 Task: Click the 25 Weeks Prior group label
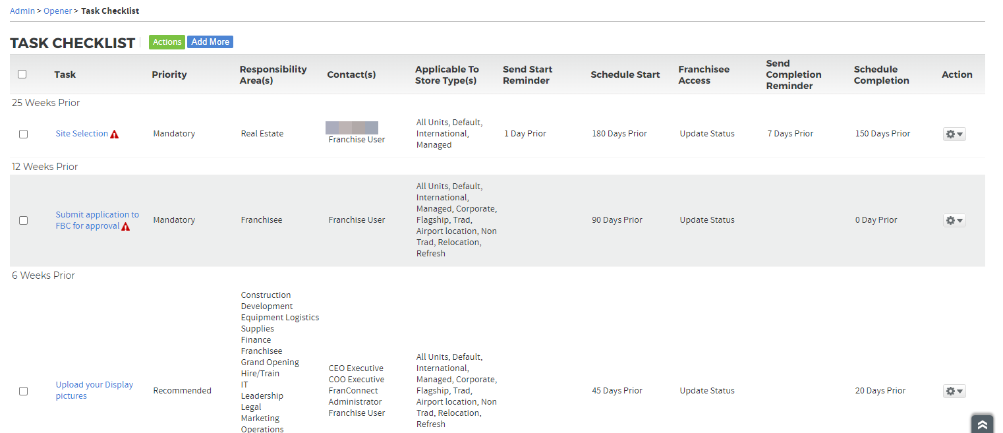[x=46, y=103]
